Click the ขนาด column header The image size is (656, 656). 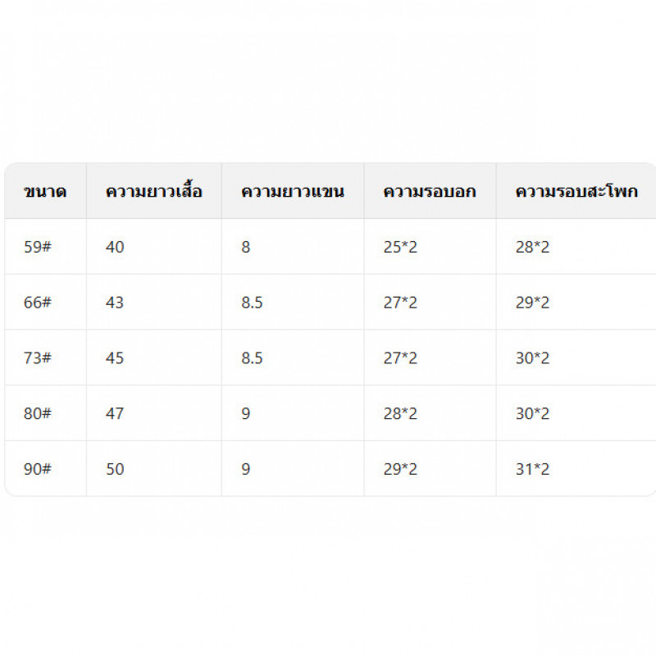[x=45, y=192]
